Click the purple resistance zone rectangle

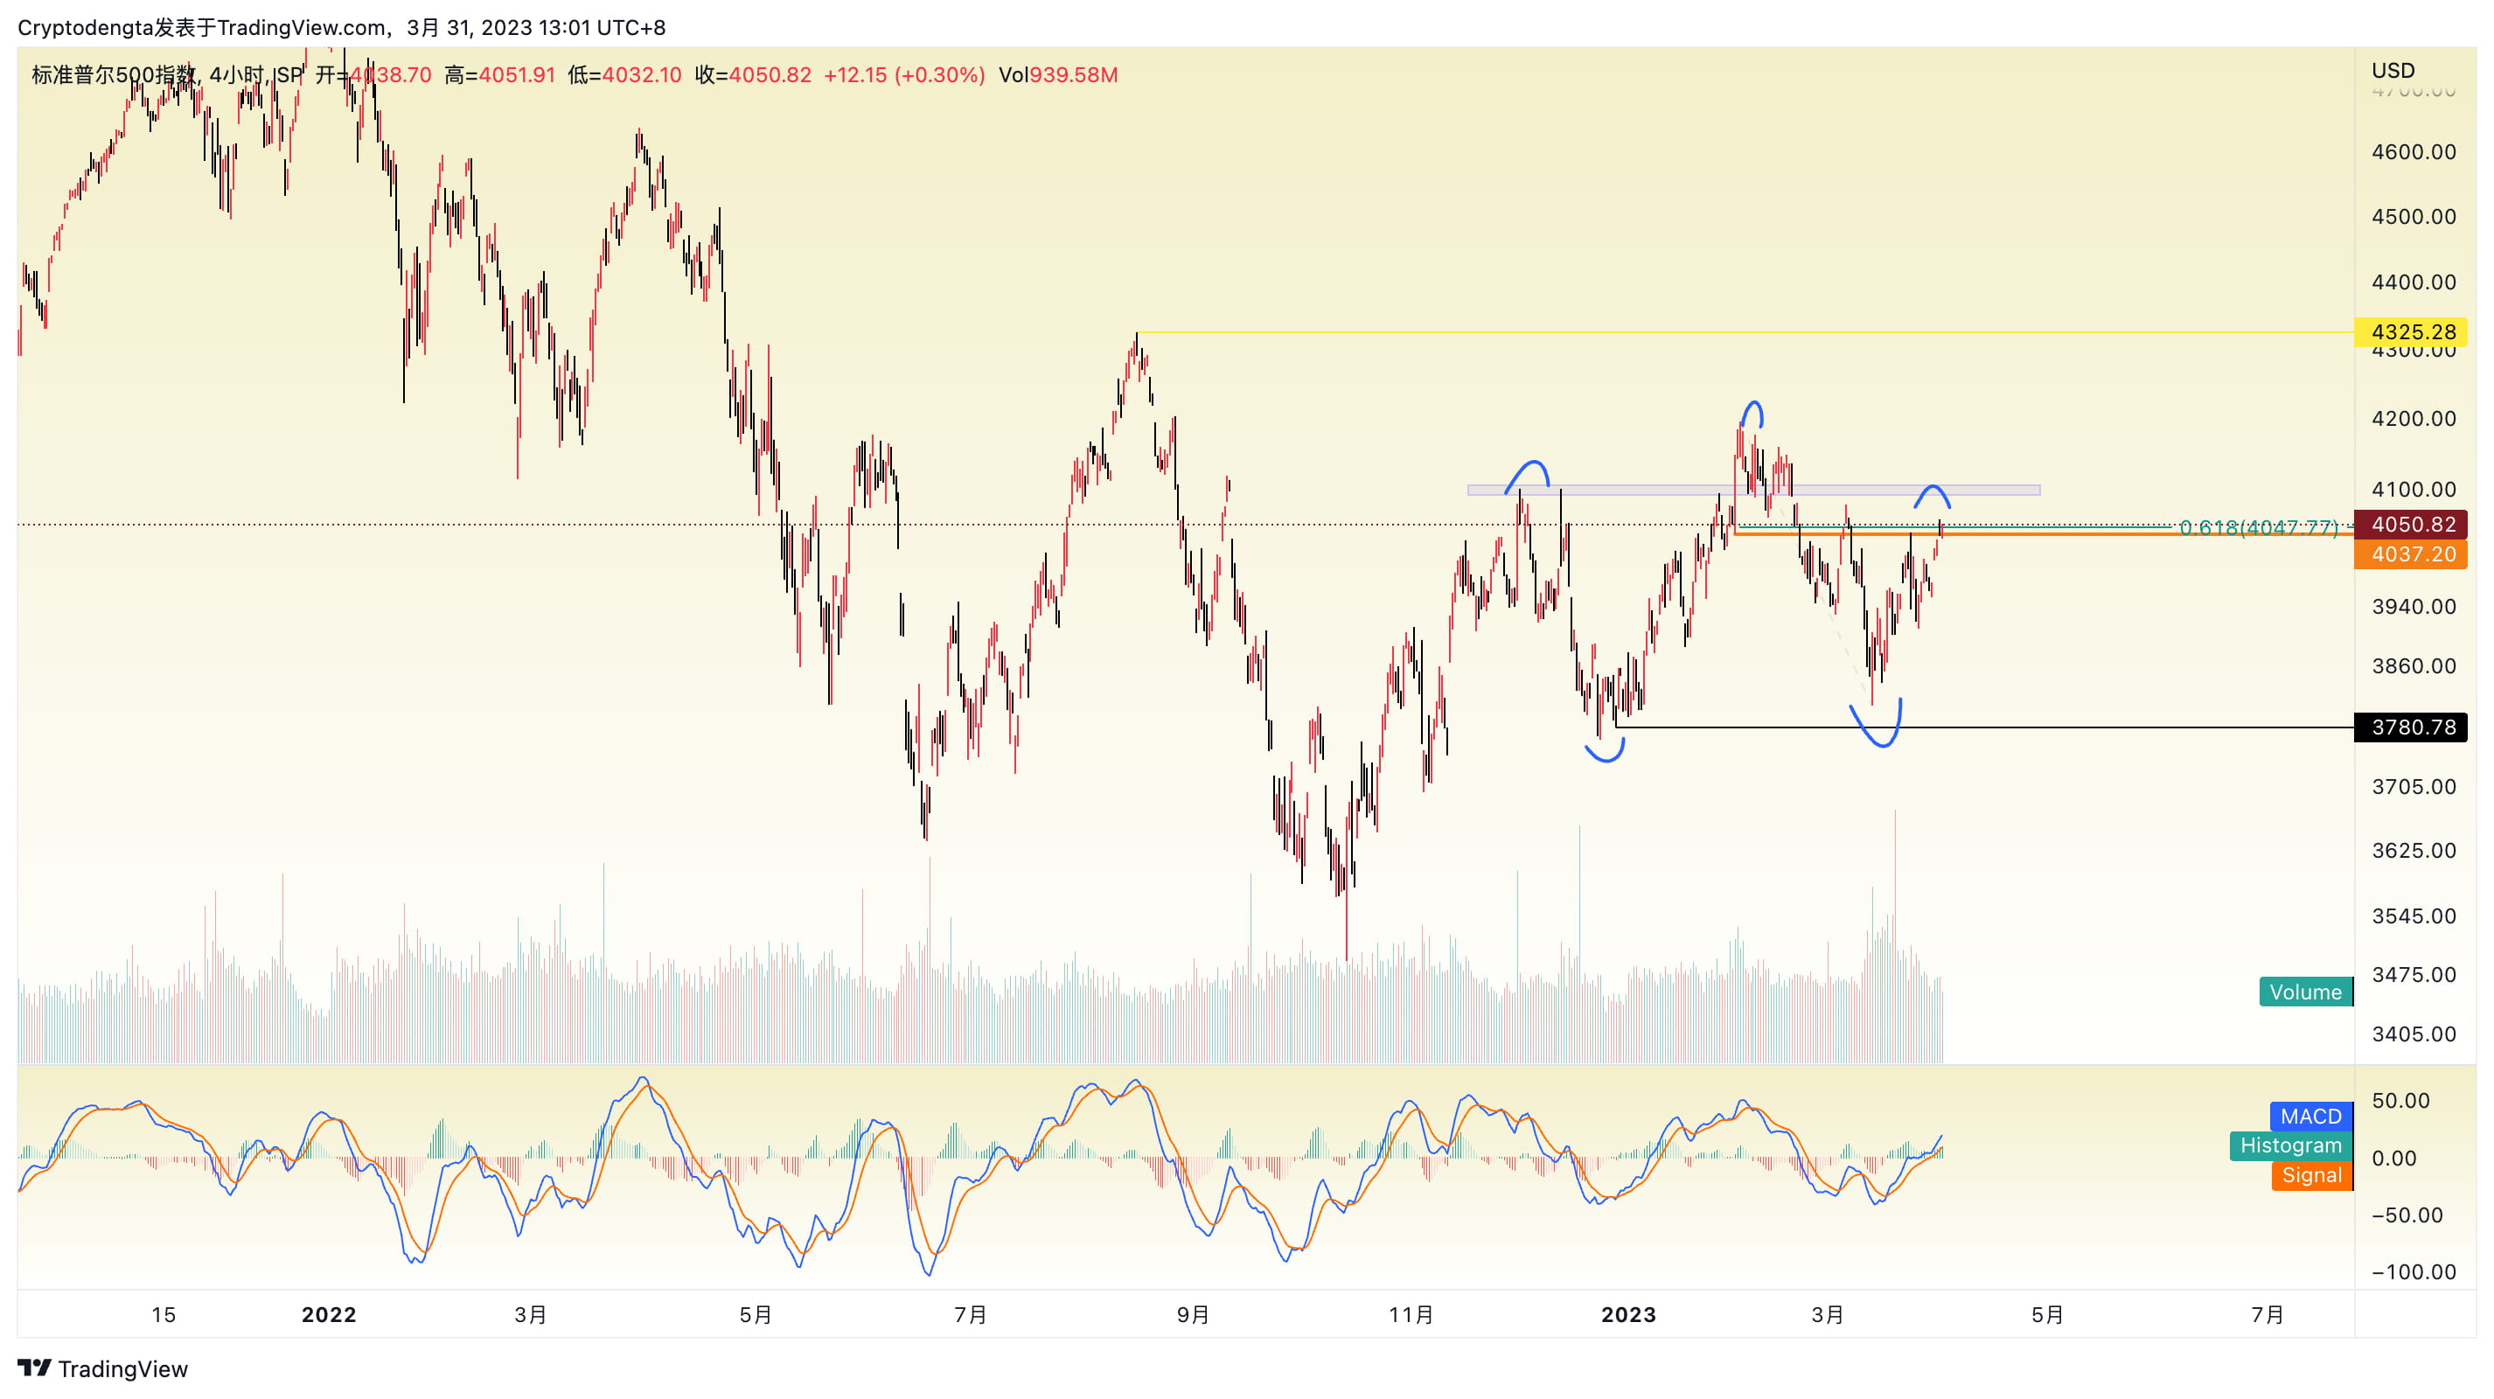[x=1646, y=490]
